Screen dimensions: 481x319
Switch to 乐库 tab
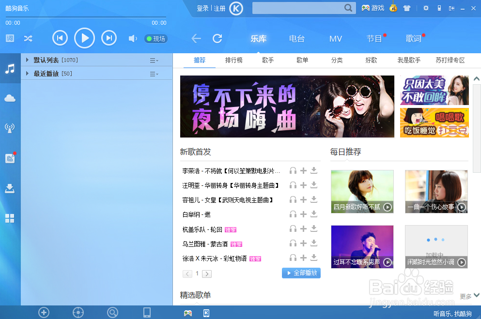point(259,39)
